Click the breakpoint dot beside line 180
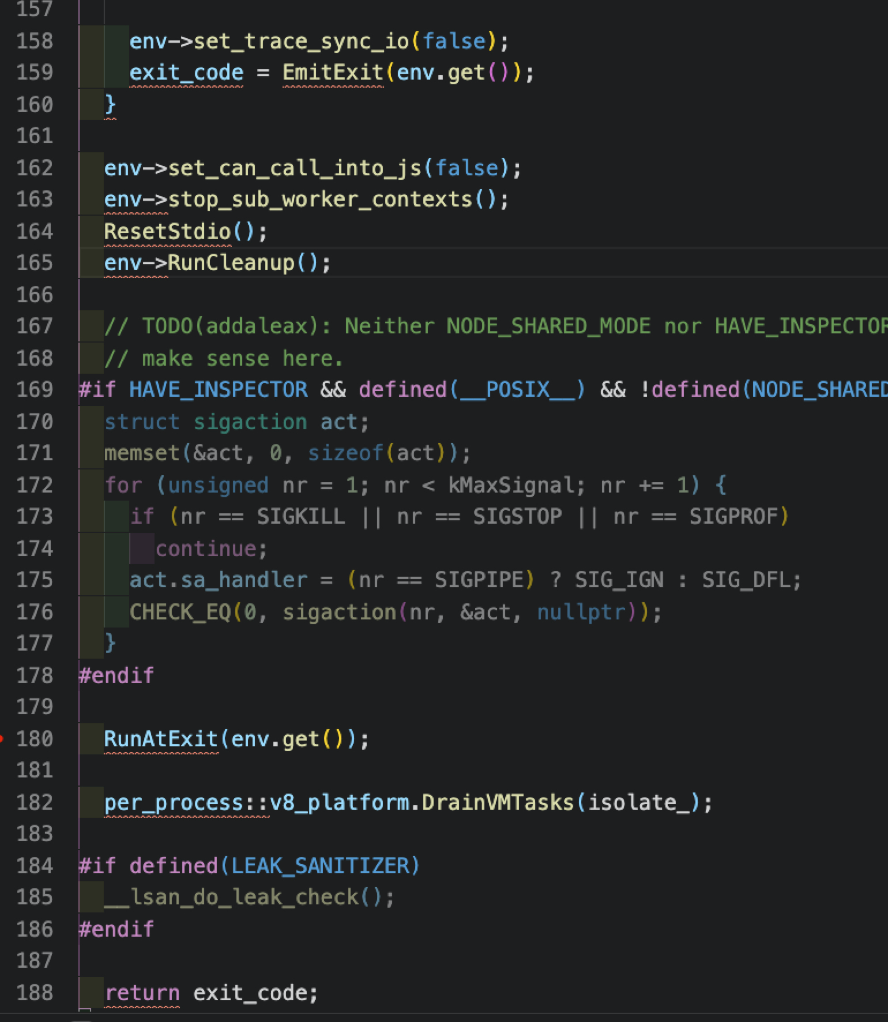 coord(1,738)
